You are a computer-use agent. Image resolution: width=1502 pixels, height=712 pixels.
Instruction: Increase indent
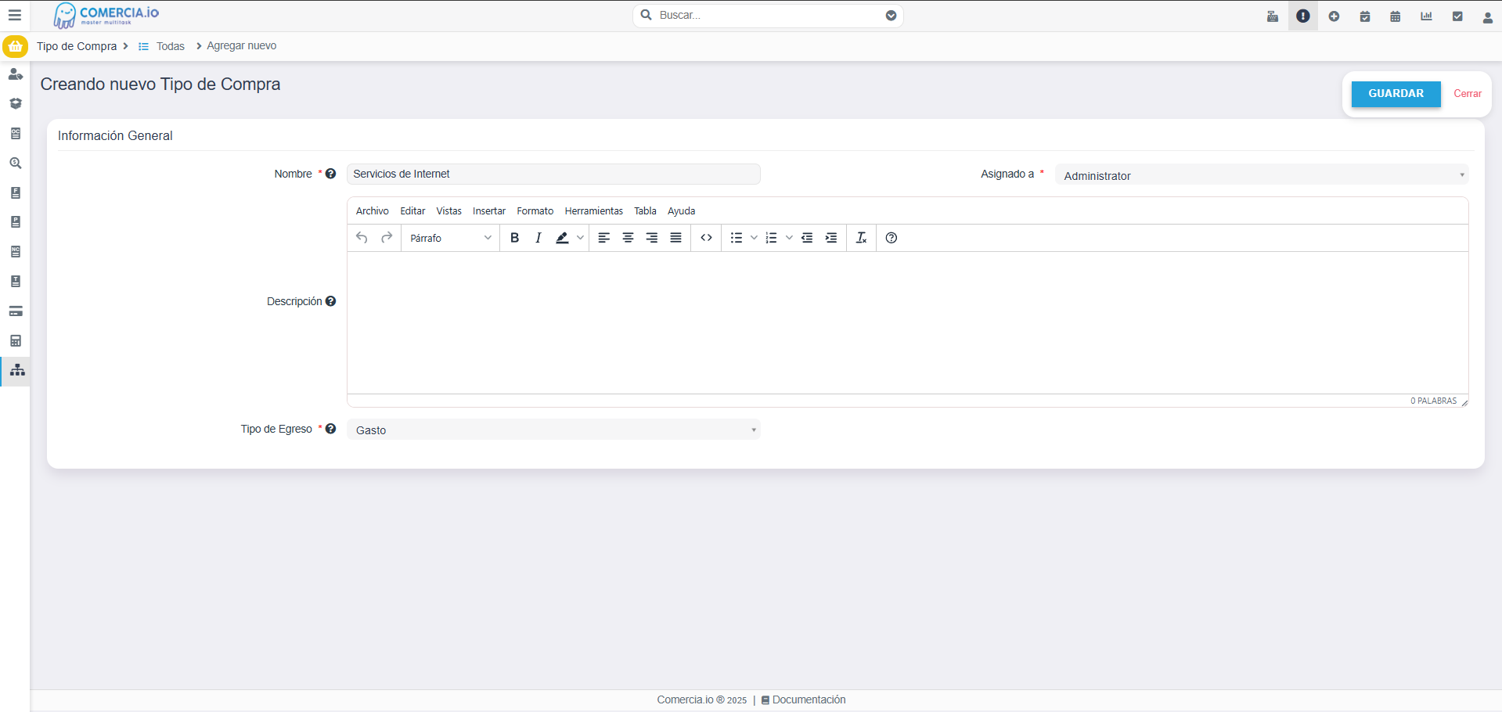tap(831, 238)
